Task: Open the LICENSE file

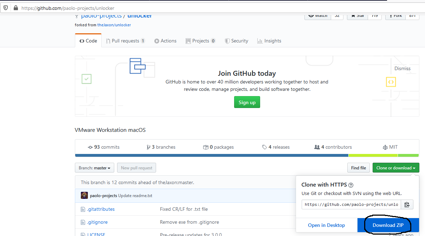Action: (x=96, y=235)
